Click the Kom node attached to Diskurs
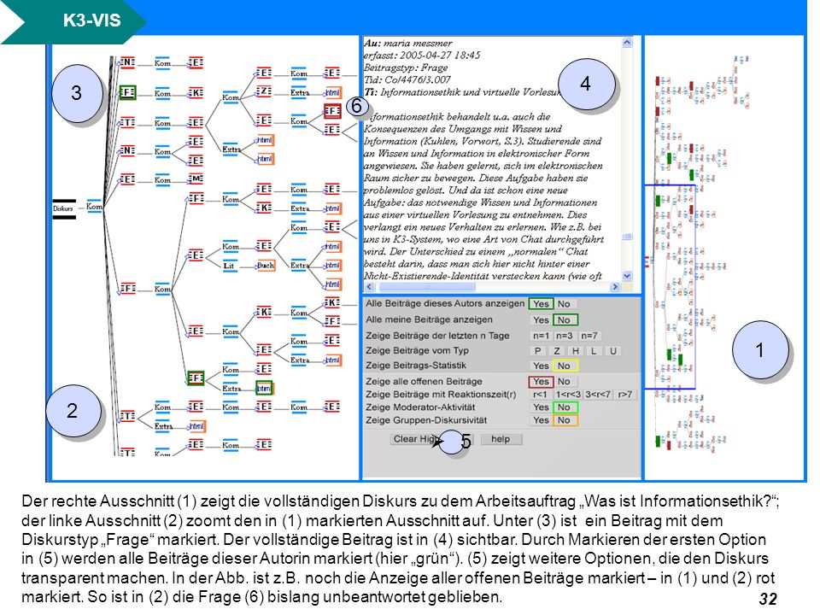820x615 pixels. coord(94,207)
